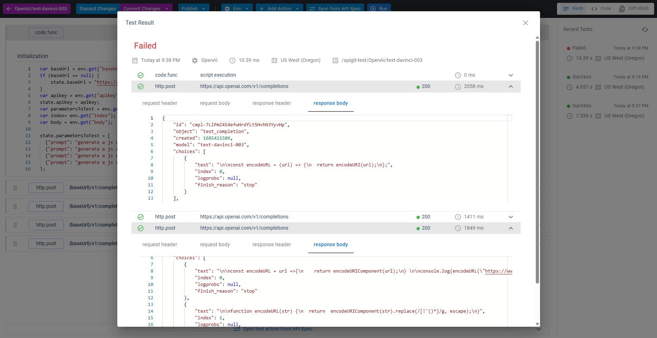Open the Success test from 9:19 PM
Screen dimensions: 657x338
point(607,82)
